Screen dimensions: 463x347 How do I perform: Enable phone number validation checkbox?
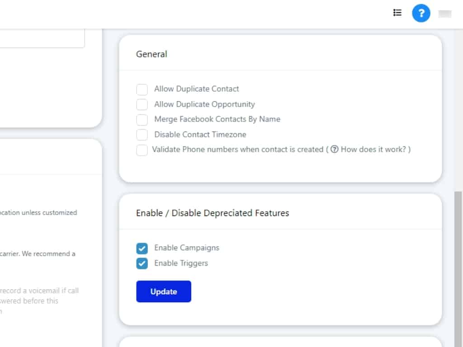tap(142, 150)
